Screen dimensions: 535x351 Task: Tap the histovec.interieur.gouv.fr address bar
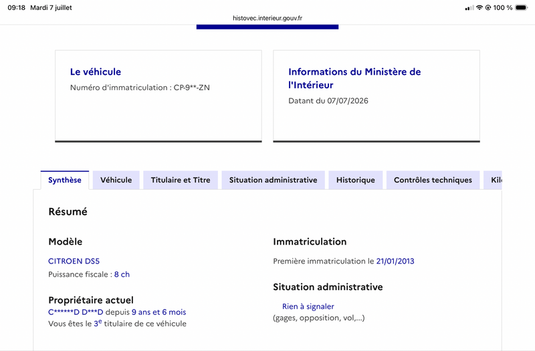click(267, 18)
